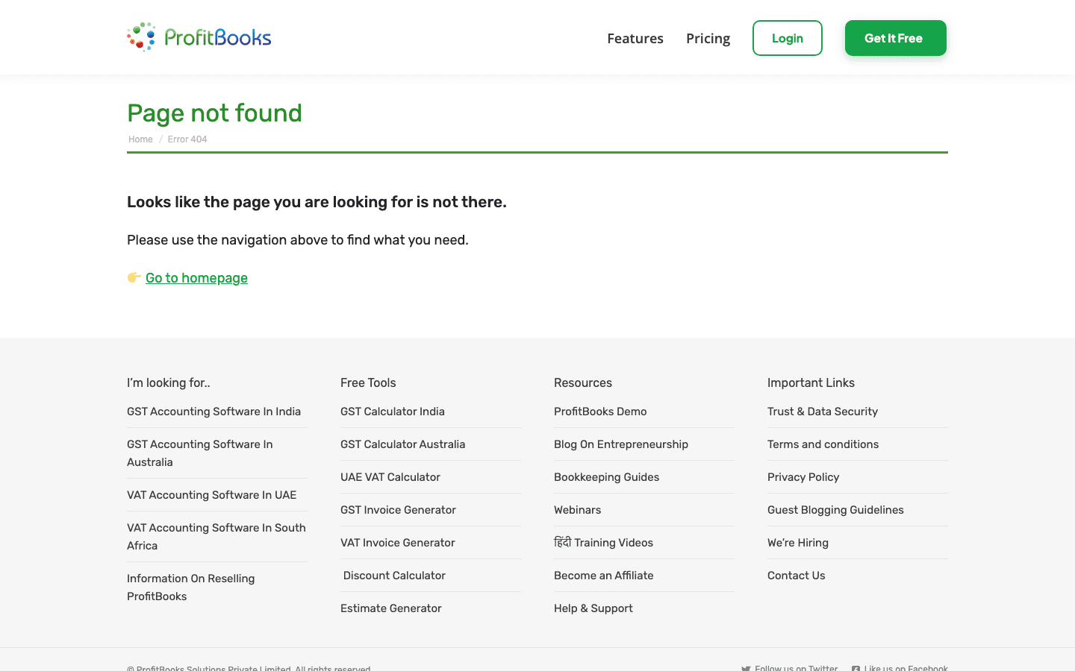1075x671 pixels.
Task: Click the ProfitBooks logo
Action: (199, 37)
